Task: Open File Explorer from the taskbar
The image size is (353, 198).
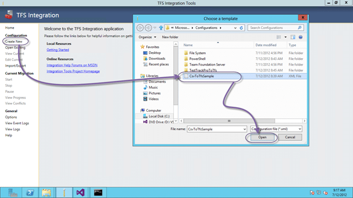Action: coord(46,193)
